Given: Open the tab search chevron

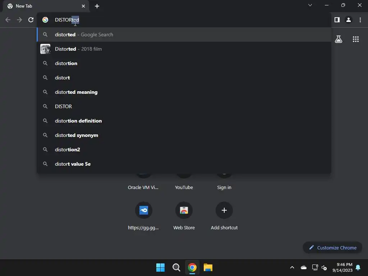Looking at the screenshot, I should [x=310, y=5].
